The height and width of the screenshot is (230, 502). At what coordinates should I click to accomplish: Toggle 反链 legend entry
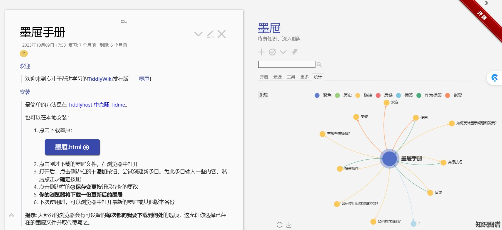[x=384, y=95]
